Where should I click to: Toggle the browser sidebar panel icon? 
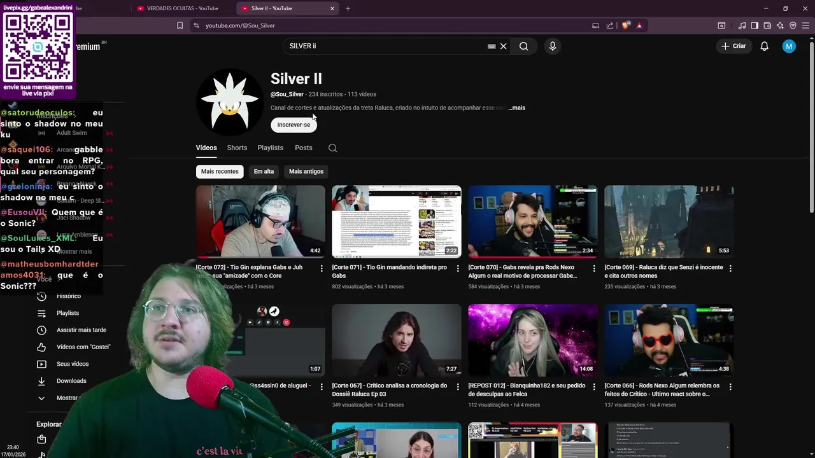pyautogui.click(x=755, y=25)
